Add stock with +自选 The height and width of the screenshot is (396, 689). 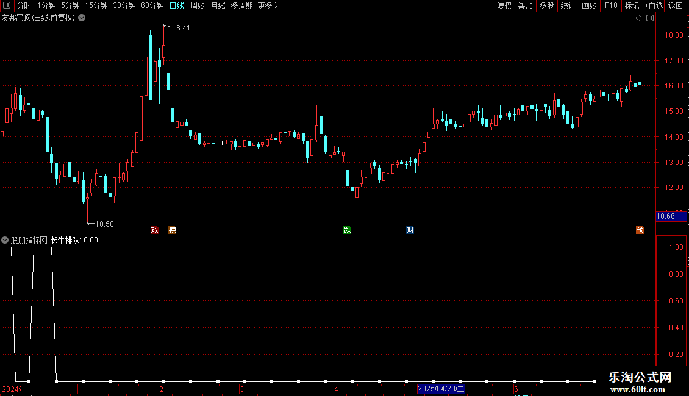654,5
